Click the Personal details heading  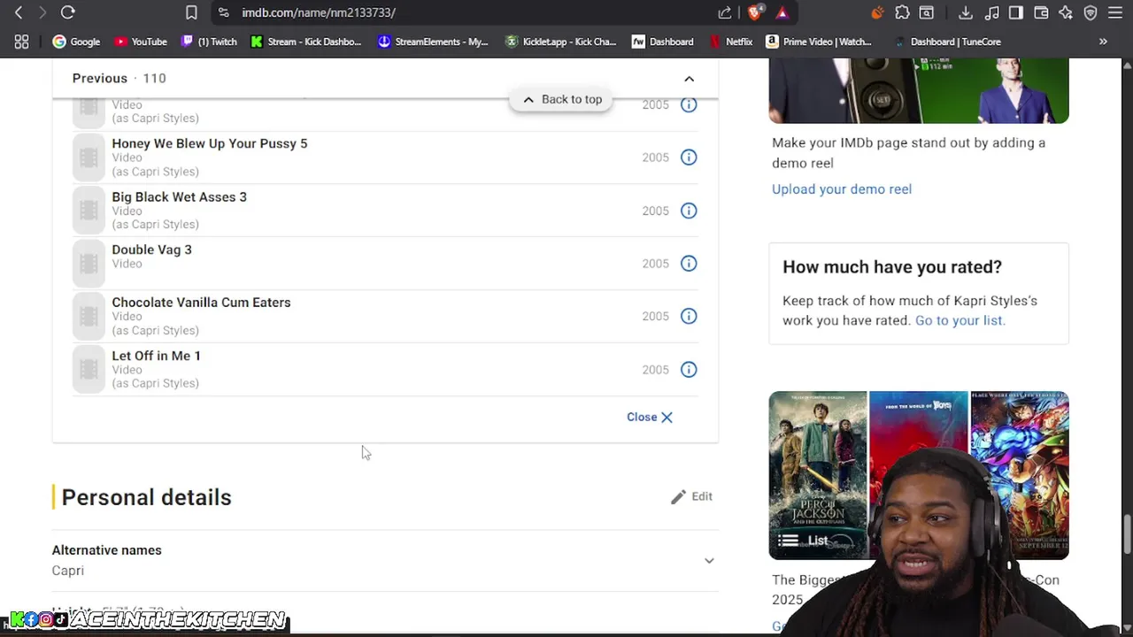pos(146,497)
